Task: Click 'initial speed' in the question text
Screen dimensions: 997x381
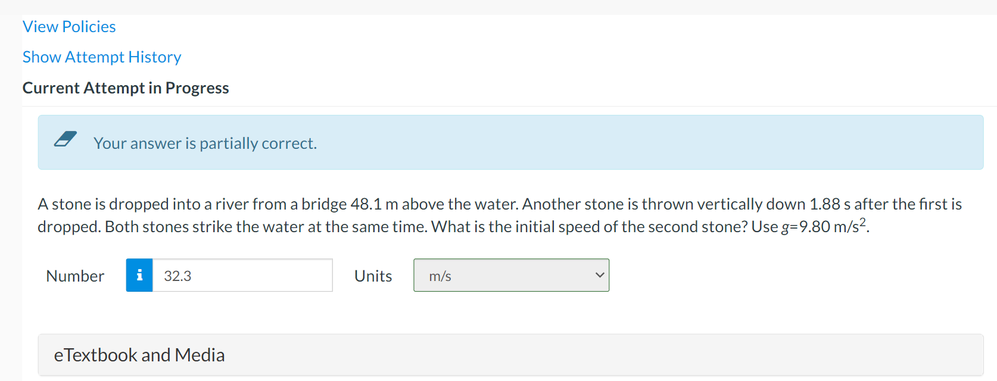Action: click(562, 227)
